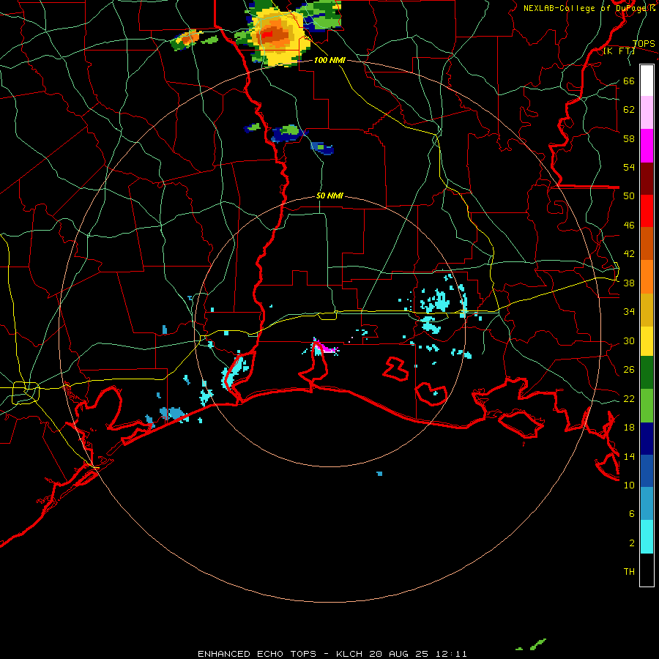This screenshot has width=659, height=659.
Task: Pick the light orange legend swatch
Action: point(647,277)
